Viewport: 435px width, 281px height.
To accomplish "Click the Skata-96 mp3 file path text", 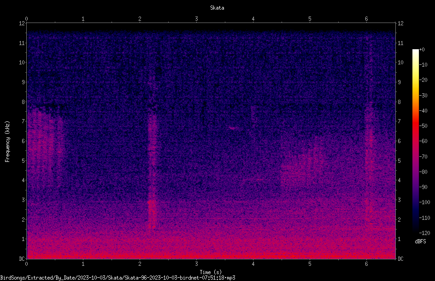I will [x=118, y=278].
